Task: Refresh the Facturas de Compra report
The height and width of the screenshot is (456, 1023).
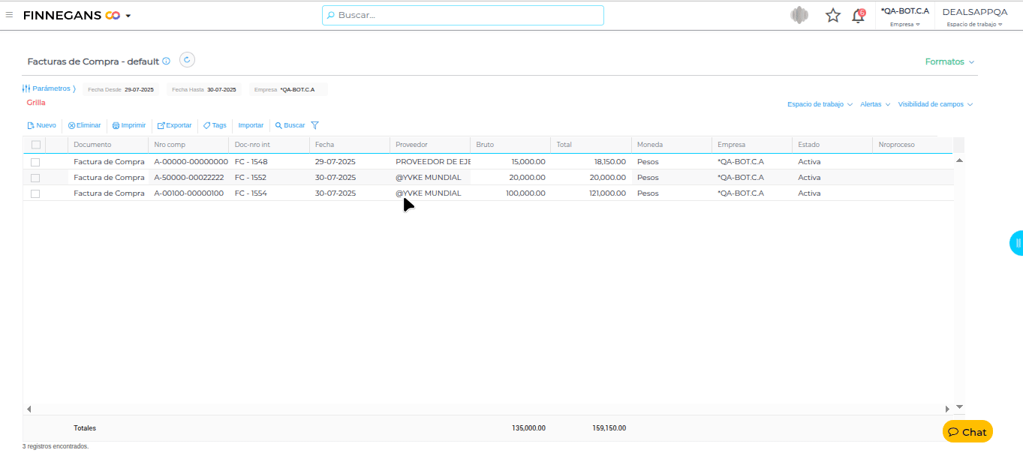Action: [x=188, y=61]
